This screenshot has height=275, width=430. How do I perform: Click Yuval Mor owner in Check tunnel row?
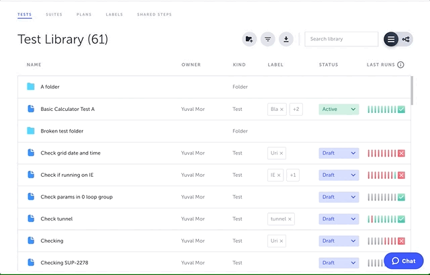[x=193, y=219]
